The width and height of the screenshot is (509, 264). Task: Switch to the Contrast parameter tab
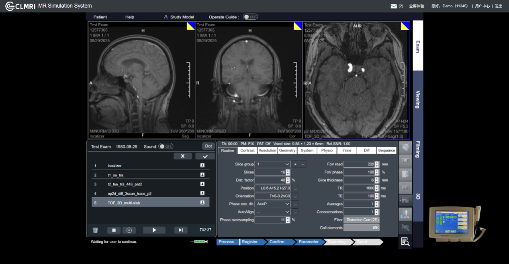(247, 150)
